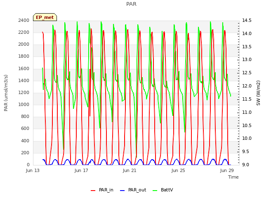Click the 12.5 right-axis tick label
The height and width of the screenshot is (198, 264).
(247, 73)
